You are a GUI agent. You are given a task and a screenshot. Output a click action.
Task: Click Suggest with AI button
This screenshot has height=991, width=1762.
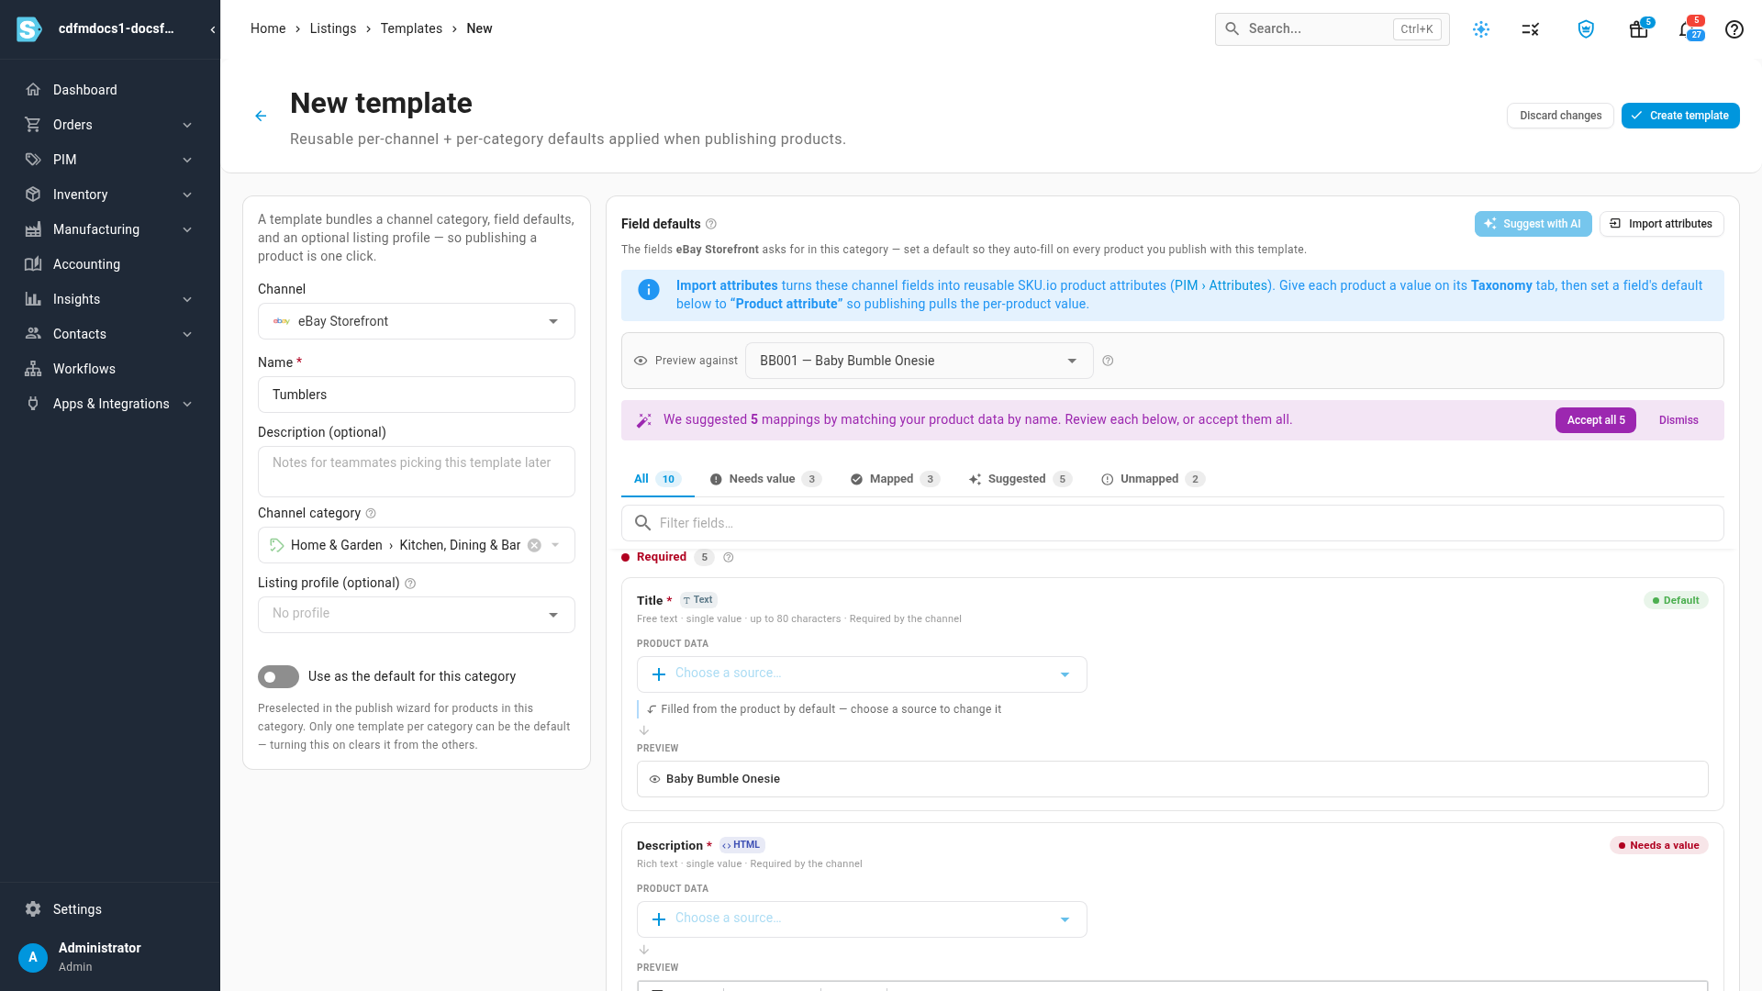click(x=1533, y=224)
